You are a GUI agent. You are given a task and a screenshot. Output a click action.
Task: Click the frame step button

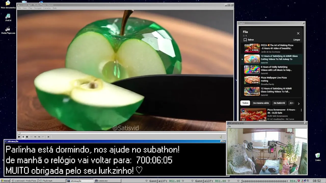(48, 137)
